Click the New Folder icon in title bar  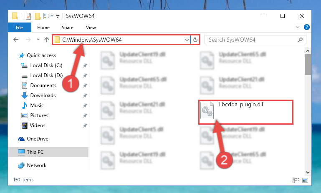click(x=38, y=16)
